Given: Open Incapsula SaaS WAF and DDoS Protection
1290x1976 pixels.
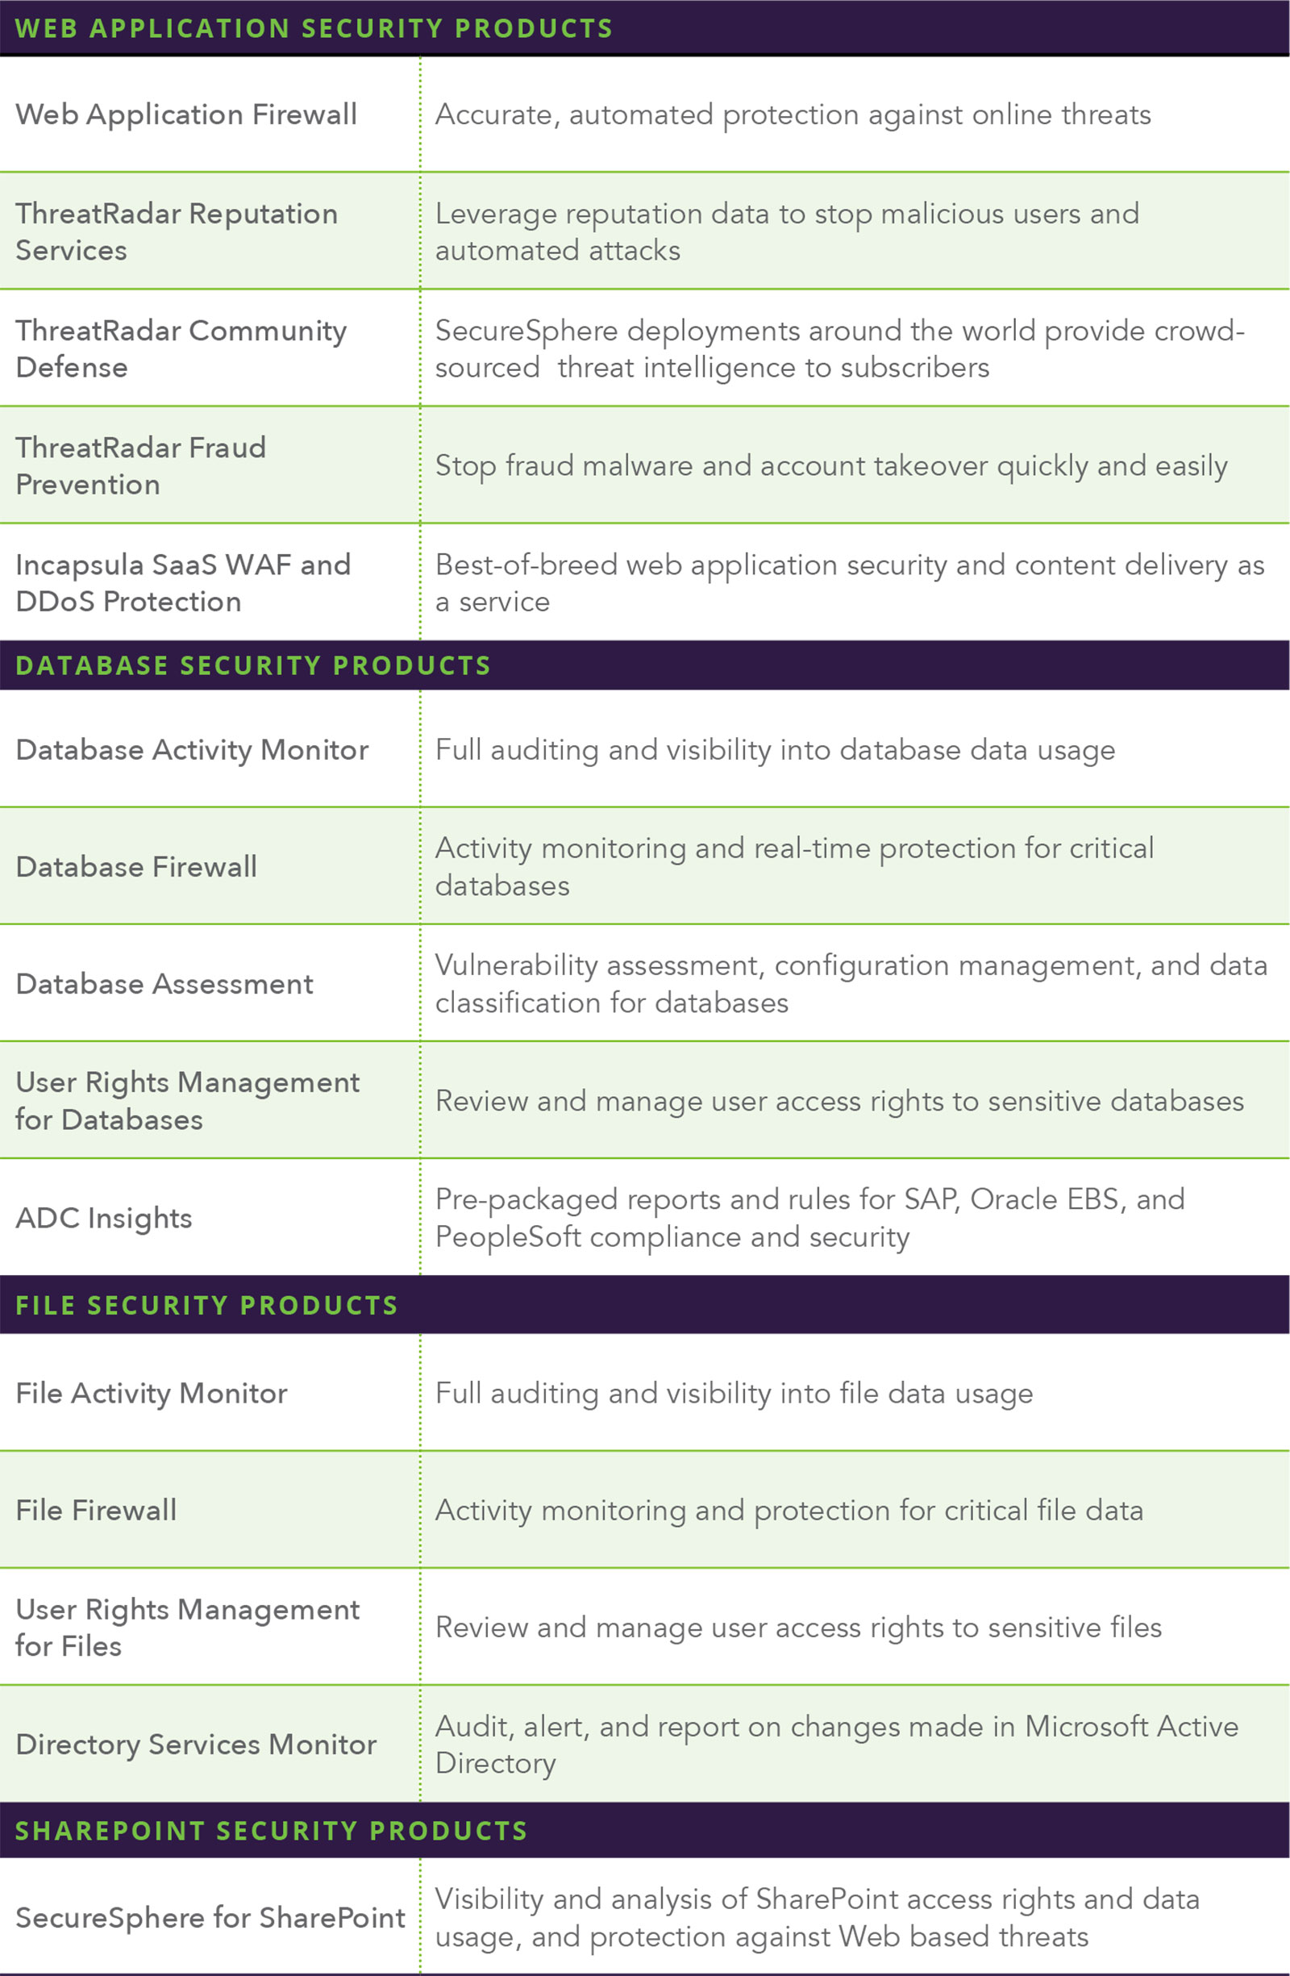Looking at the screenshot, I should pos(183,583).
